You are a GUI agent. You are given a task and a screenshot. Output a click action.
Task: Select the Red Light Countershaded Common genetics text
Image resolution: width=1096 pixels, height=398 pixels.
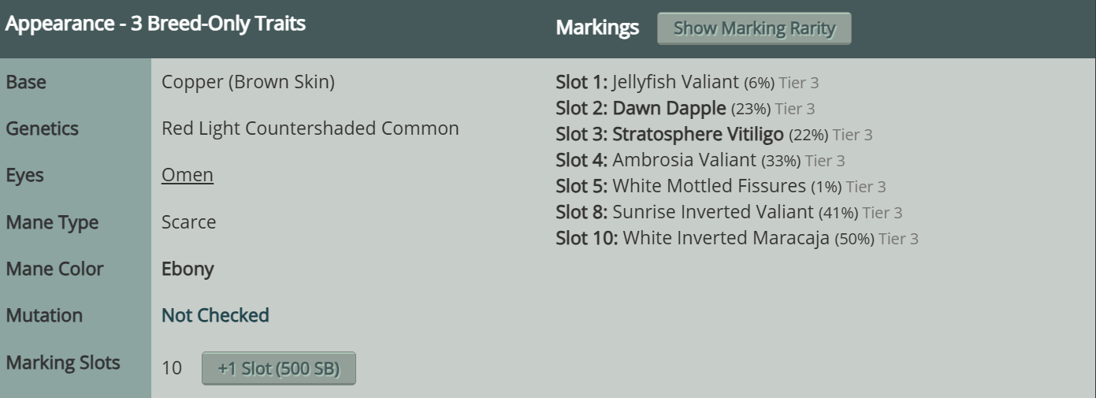point(310,128)
